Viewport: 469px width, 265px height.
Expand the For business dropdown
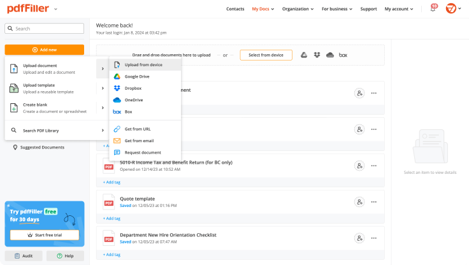click(x=338, y=10)
